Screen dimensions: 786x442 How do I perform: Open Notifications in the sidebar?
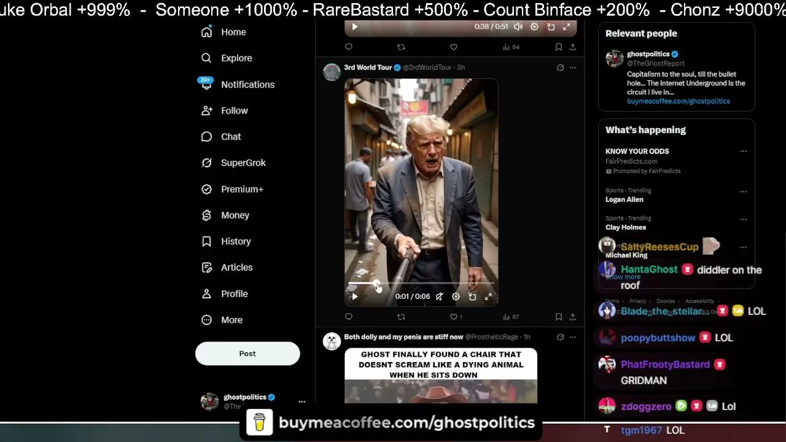pos(238,84)
